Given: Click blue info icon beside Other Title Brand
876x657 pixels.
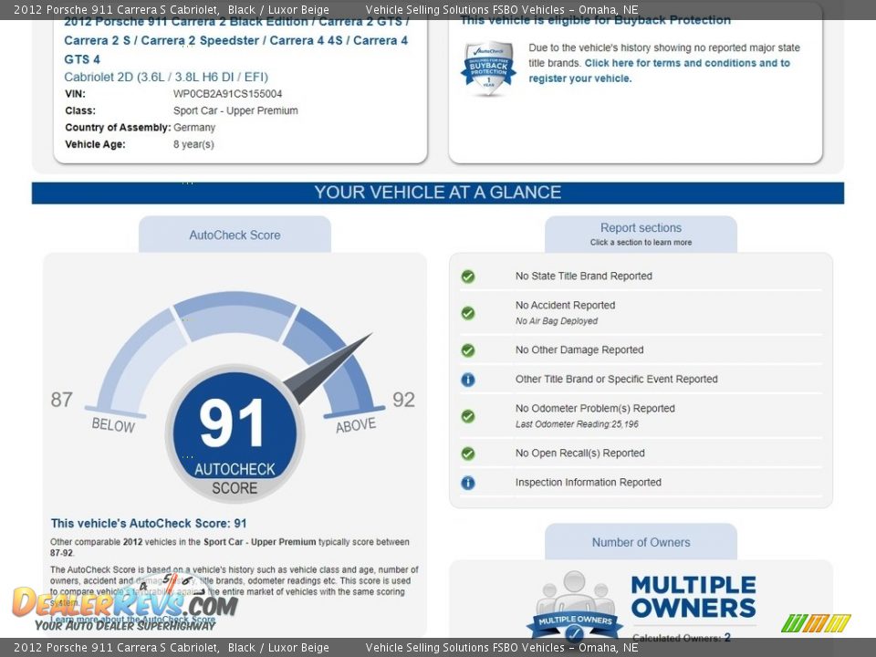Looking at the screenshot, I should 468,380.
